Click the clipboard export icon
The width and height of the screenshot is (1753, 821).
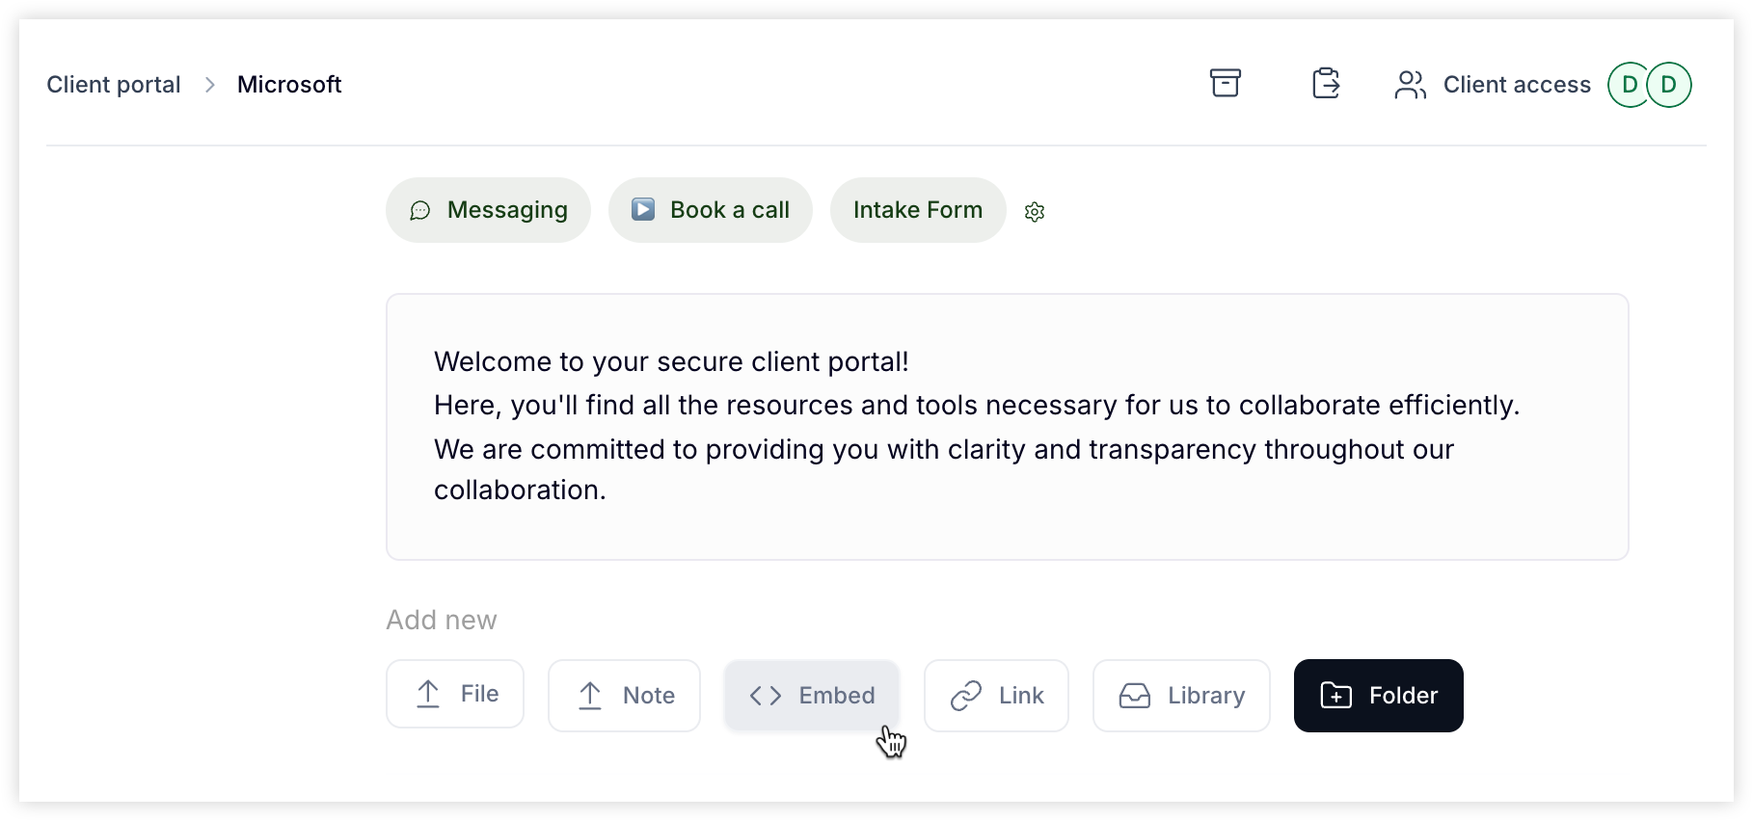click(1326, 84)
